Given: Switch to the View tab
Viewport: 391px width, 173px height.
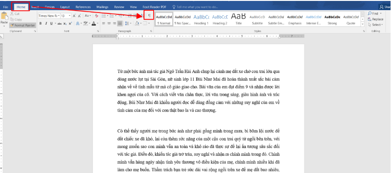Looking at the screenshot, I should 134,7.
